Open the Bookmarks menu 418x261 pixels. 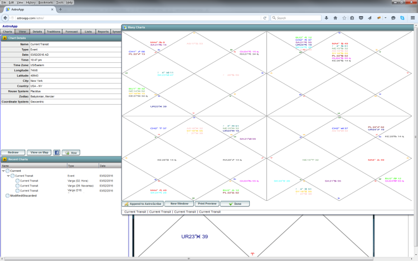[47, 2]
